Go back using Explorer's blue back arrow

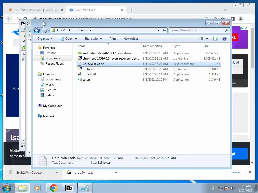tap(37, 30)
